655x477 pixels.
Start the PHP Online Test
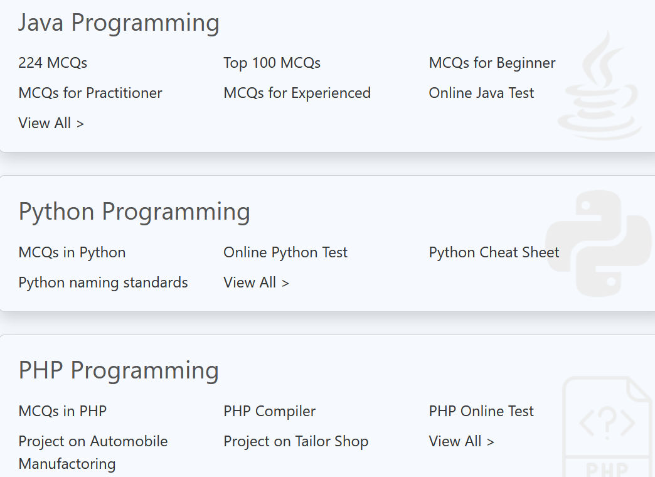[x=481, y=411]
